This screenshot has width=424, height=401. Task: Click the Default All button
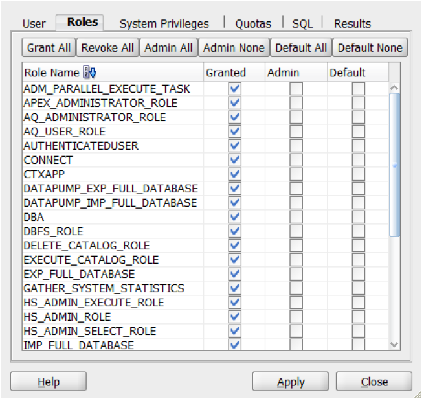coord(301,48)
